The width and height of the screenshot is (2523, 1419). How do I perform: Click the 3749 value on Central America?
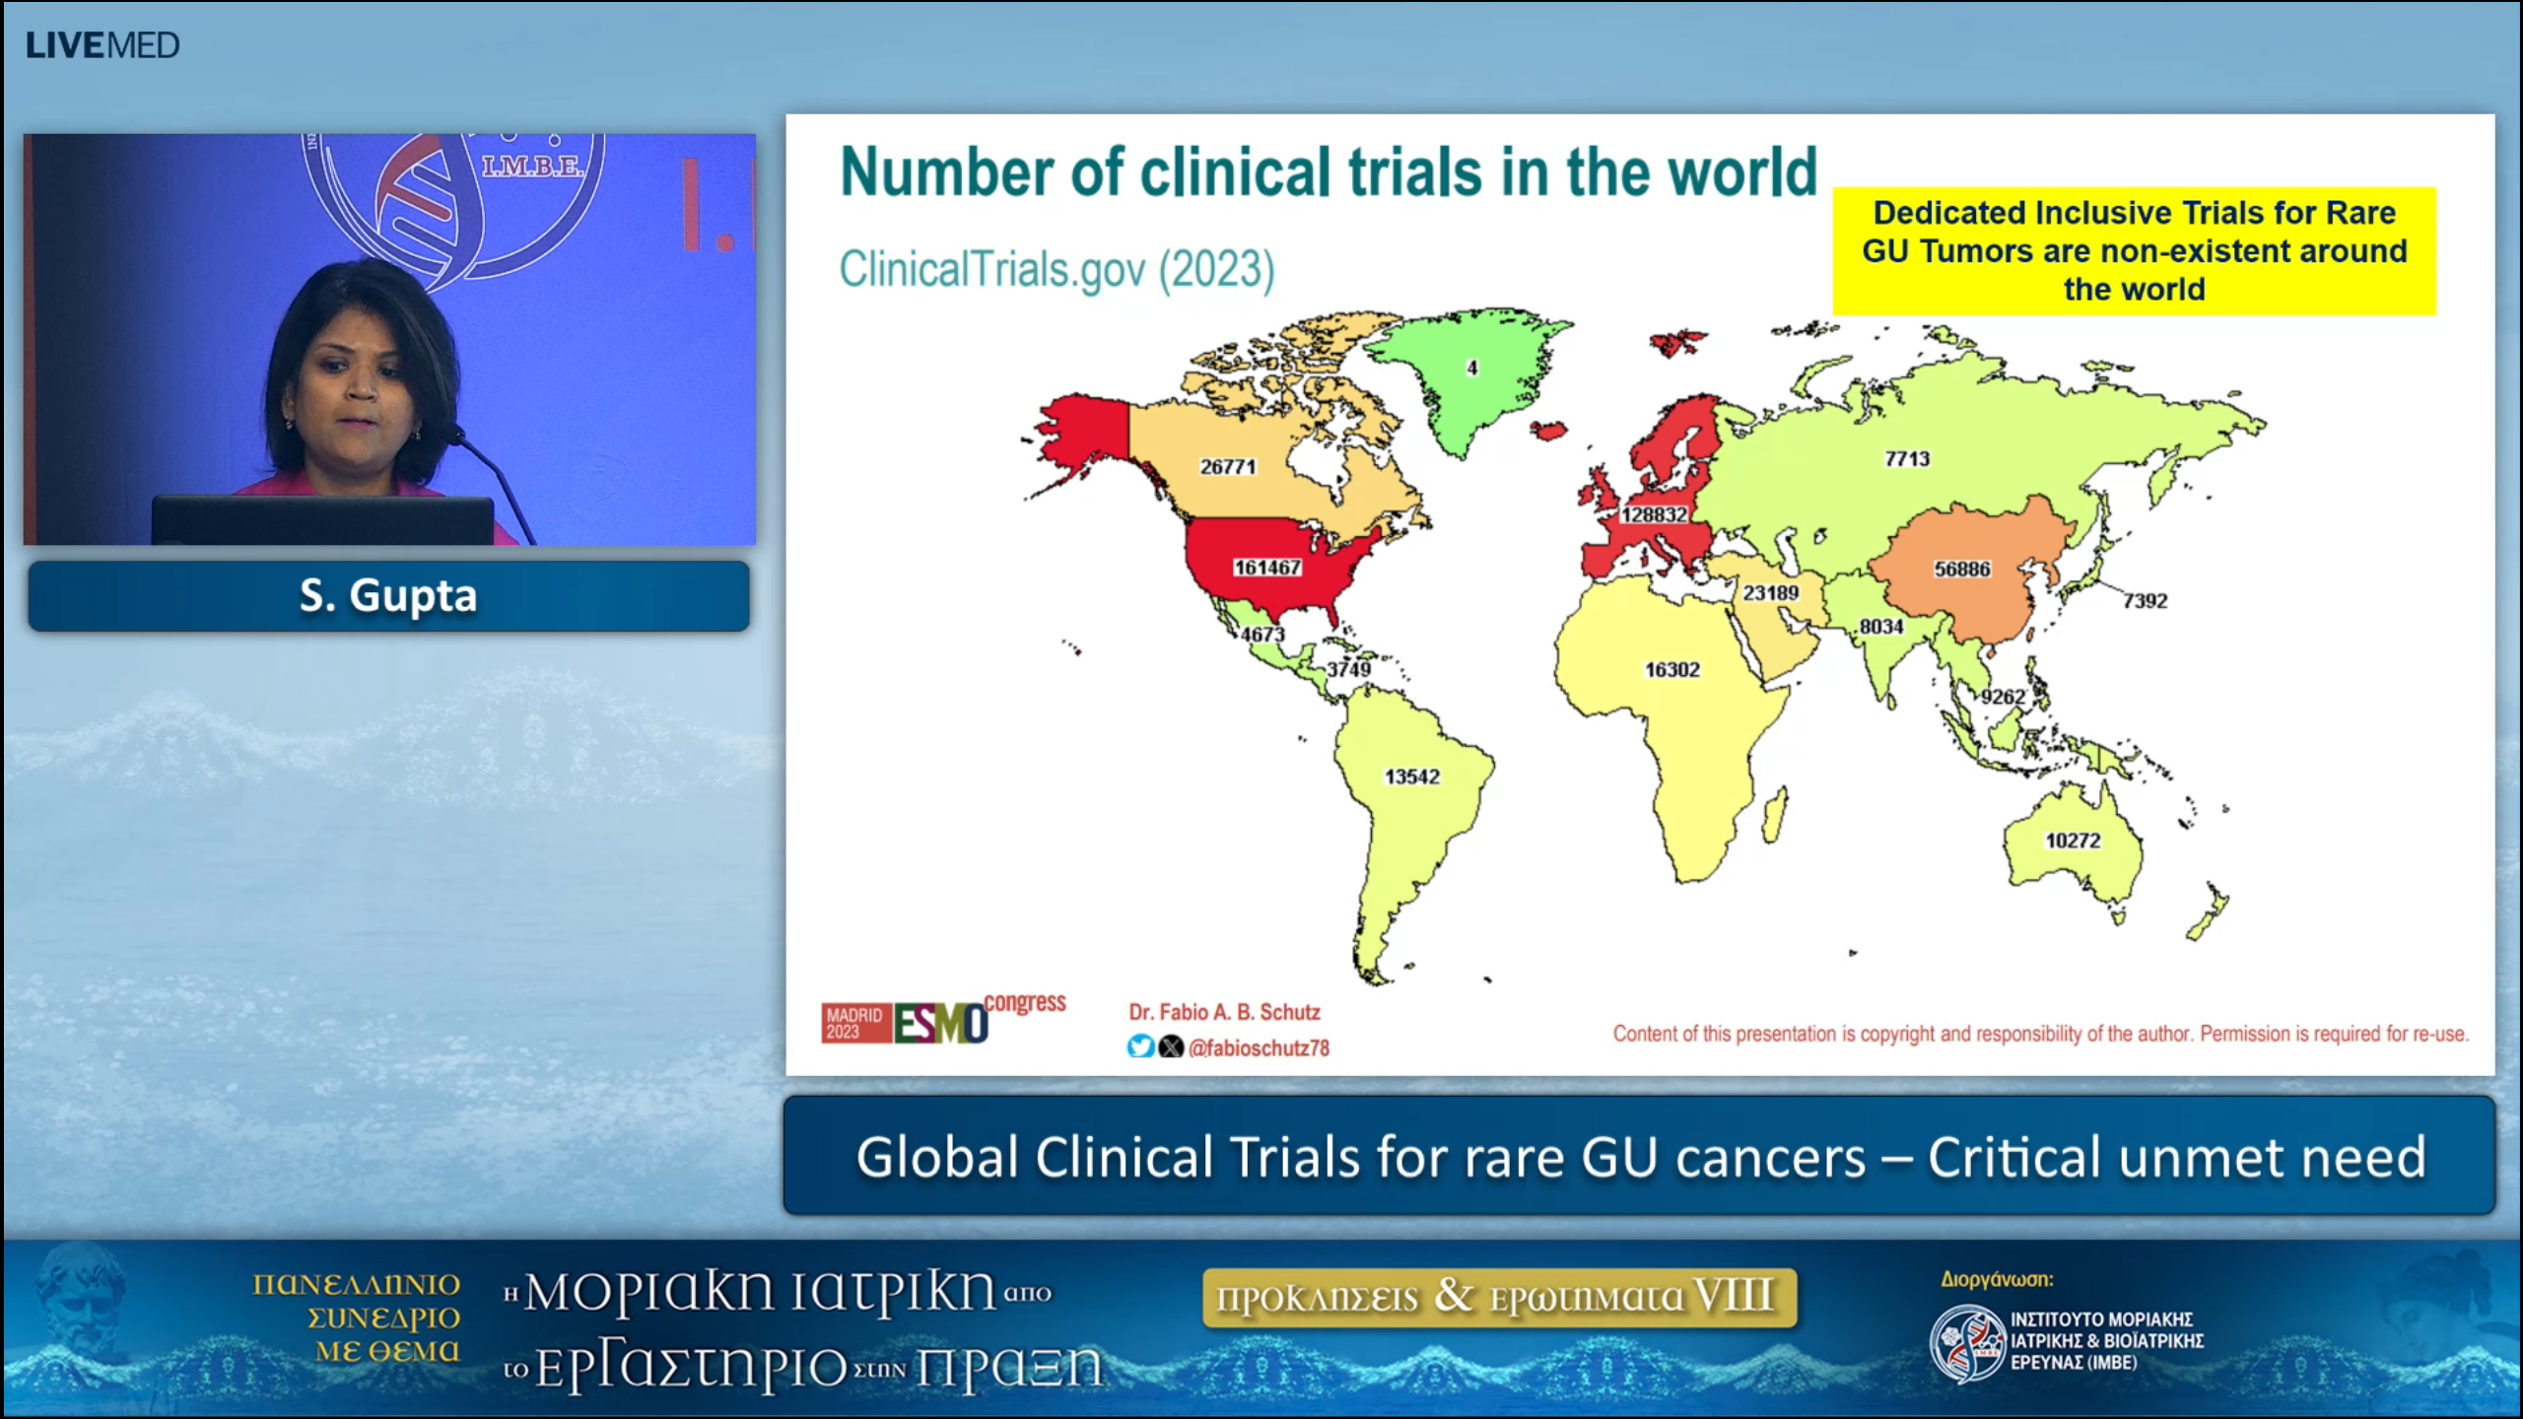[x=1348, y=669]
